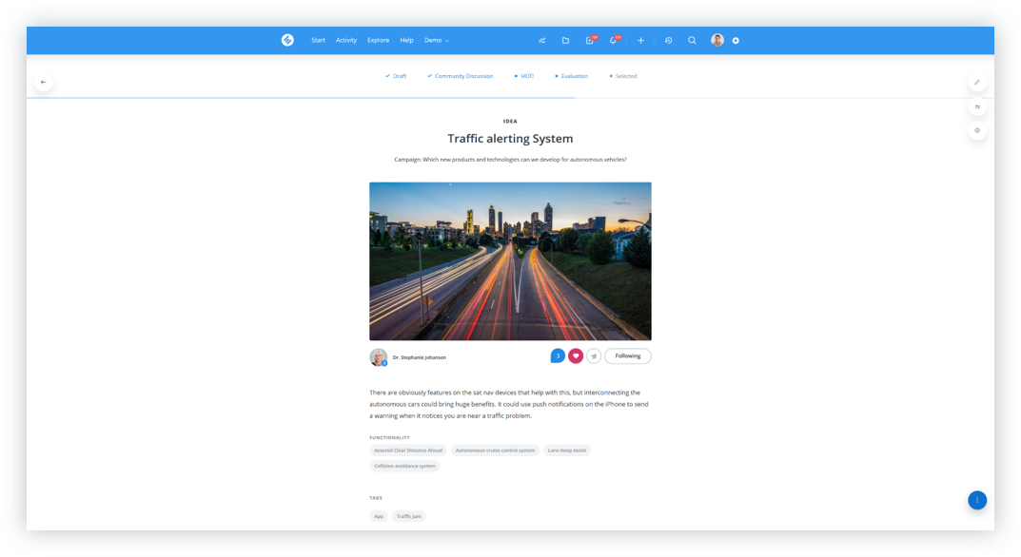
Task: Open the recent history clock icon
Action: click(668, 41)
